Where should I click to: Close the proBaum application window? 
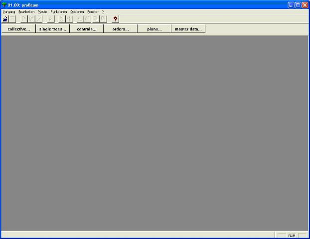[305, 4]
